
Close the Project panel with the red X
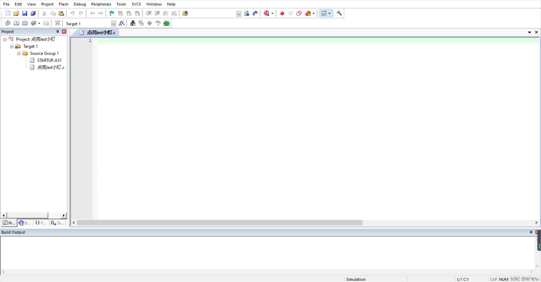pyautogui.click(x=64, y=32)
